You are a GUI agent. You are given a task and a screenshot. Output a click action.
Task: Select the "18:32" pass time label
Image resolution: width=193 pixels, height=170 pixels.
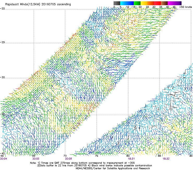(x=166, y=159)
